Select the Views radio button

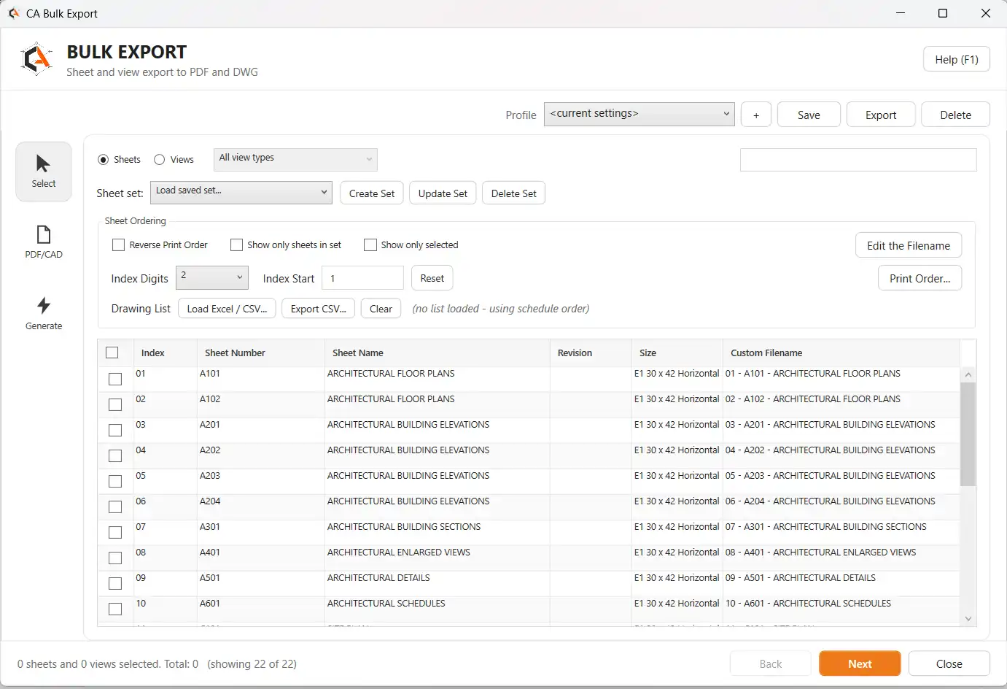(160, 159)
